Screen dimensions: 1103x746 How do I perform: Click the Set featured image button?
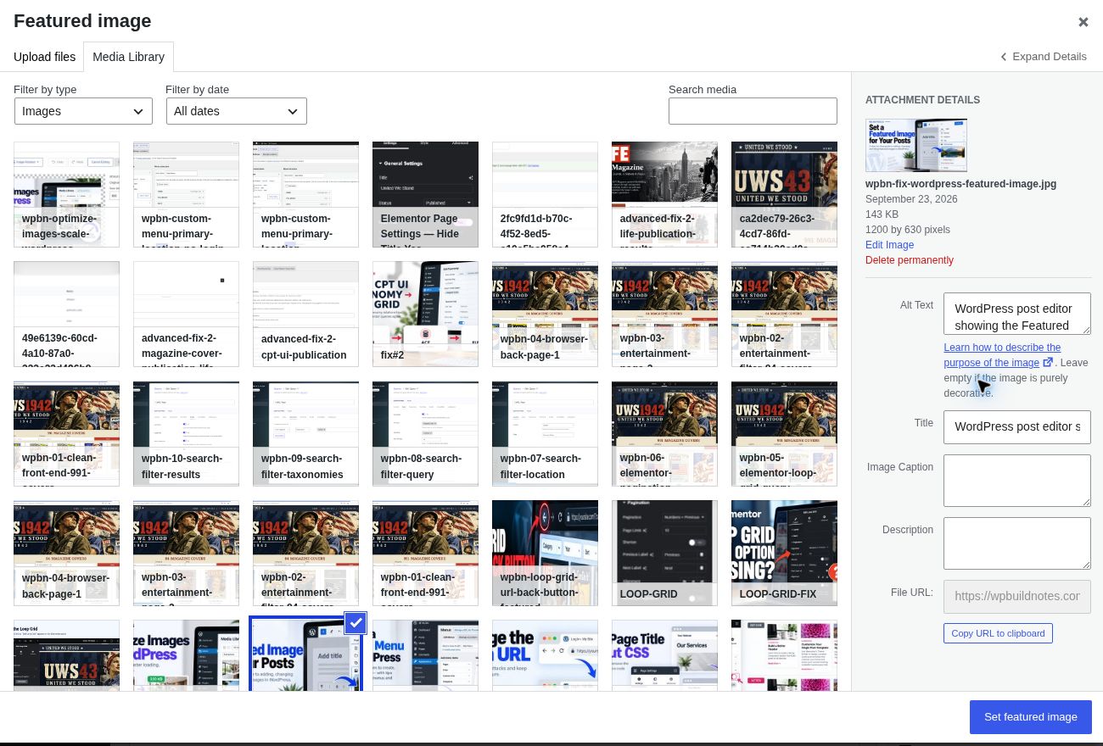pos(1031,717)
